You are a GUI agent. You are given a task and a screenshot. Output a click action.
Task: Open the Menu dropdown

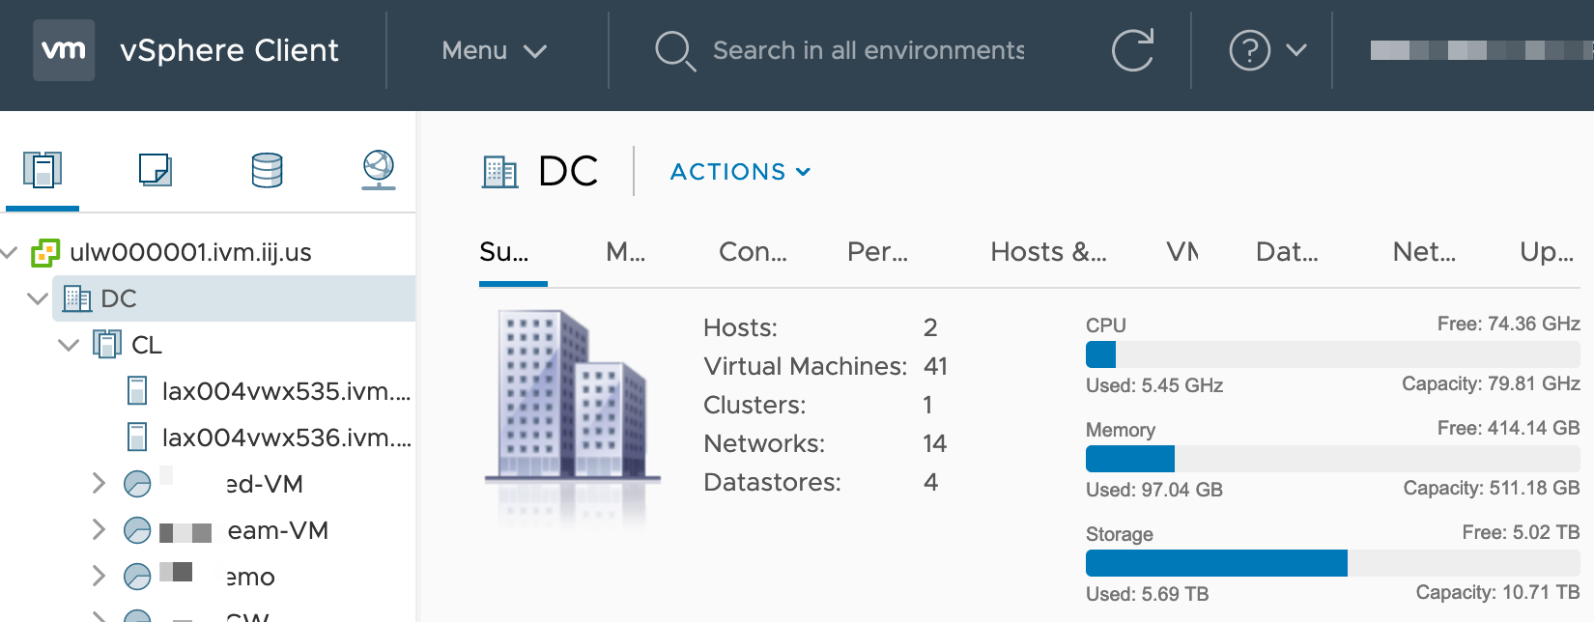pos(494,50)
